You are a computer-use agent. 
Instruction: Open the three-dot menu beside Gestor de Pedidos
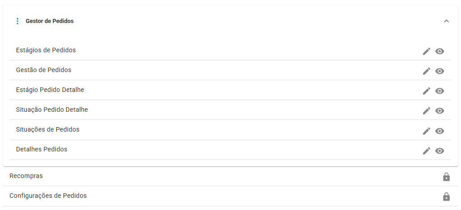[x=17, y=21]
